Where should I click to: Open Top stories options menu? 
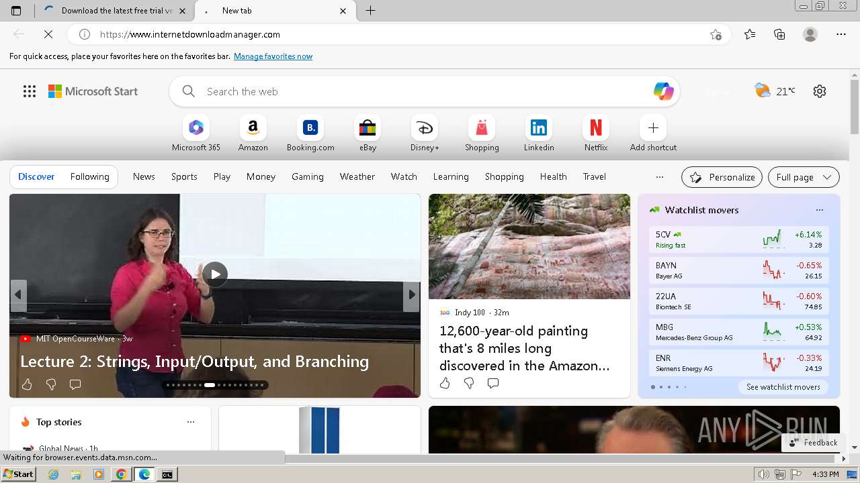[191, 422]
